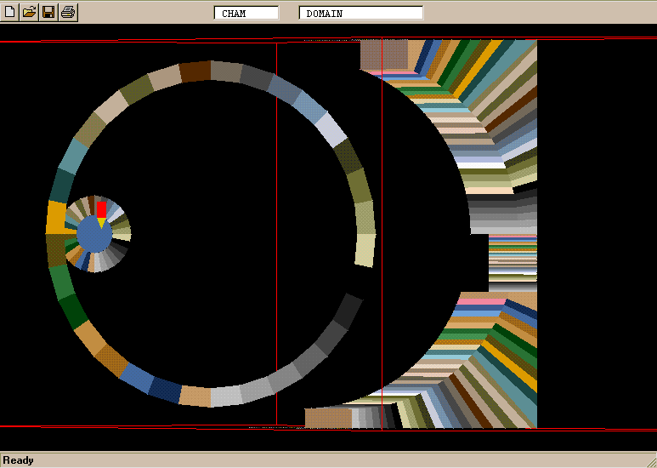Select the red segment in small wheel
The height and width of the screenshot is (468, 657).
coord(101,209)
